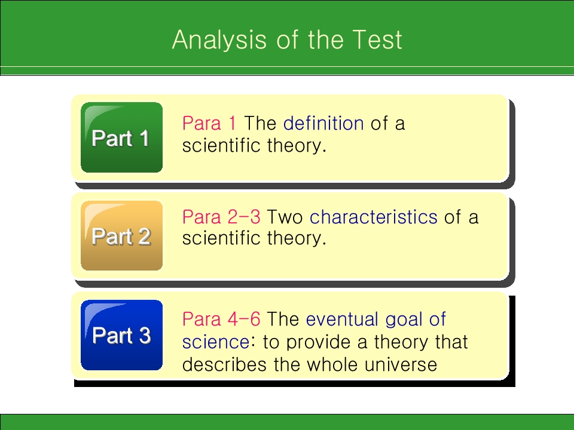Click the blue word 'science'
This screenshot has height=430, width=574.
pos(216,342)
